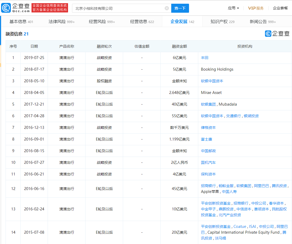Click the 中国邮政 investor link
This screenshot has height=244, width=292.
pos(208,151)
